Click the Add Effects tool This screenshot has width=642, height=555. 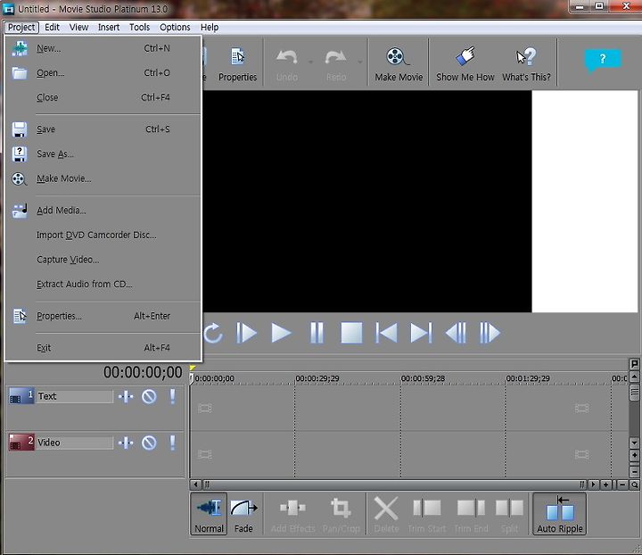point(292,515)
